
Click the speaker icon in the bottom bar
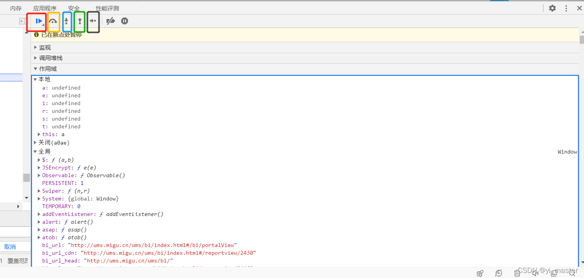535,273
